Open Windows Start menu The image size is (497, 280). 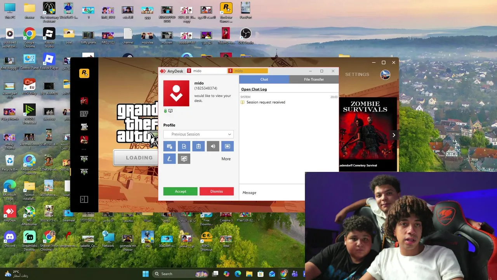coord(146,274)
